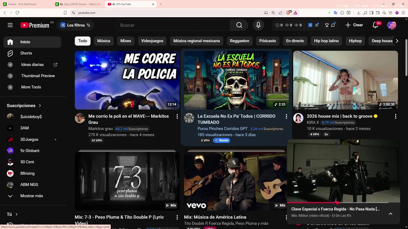
Task: Click the YouTube Premium logo
Action: (35, 25)
